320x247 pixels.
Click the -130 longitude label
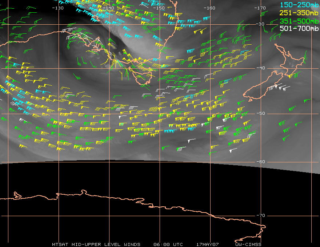pyautogui.click(x=58, y=8)
